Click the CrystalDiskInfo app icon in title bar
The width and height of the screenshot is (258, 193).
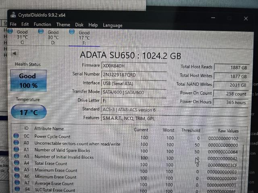point(13,15)
